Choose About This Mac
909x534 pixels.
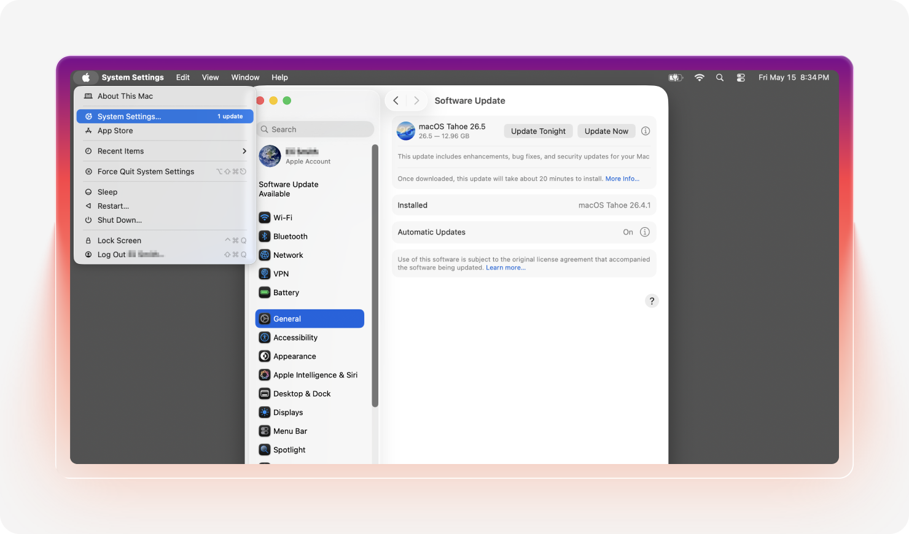pos(165,96)
